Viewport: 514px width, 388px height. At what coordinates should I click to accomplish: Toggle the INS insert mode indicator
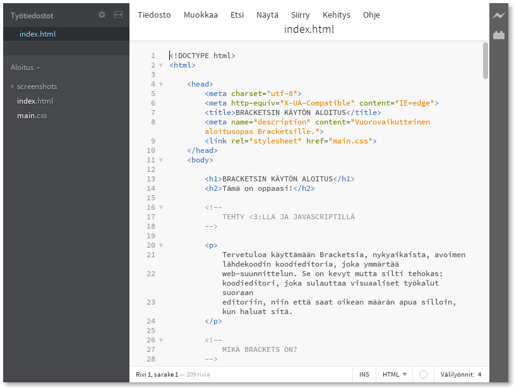pyautogui.click(x=364, y=374)
